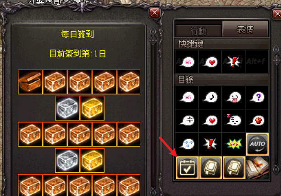The height and width of the screenshot is (196, 281).
Task: Choose the crying sweat-drops emote
Action: [x=187, y=144]
